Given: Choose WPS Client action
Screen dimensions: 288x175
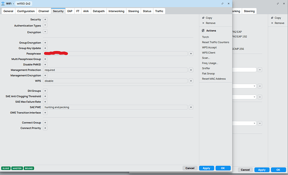Looking at the screenshot, I should pos(208,53).
